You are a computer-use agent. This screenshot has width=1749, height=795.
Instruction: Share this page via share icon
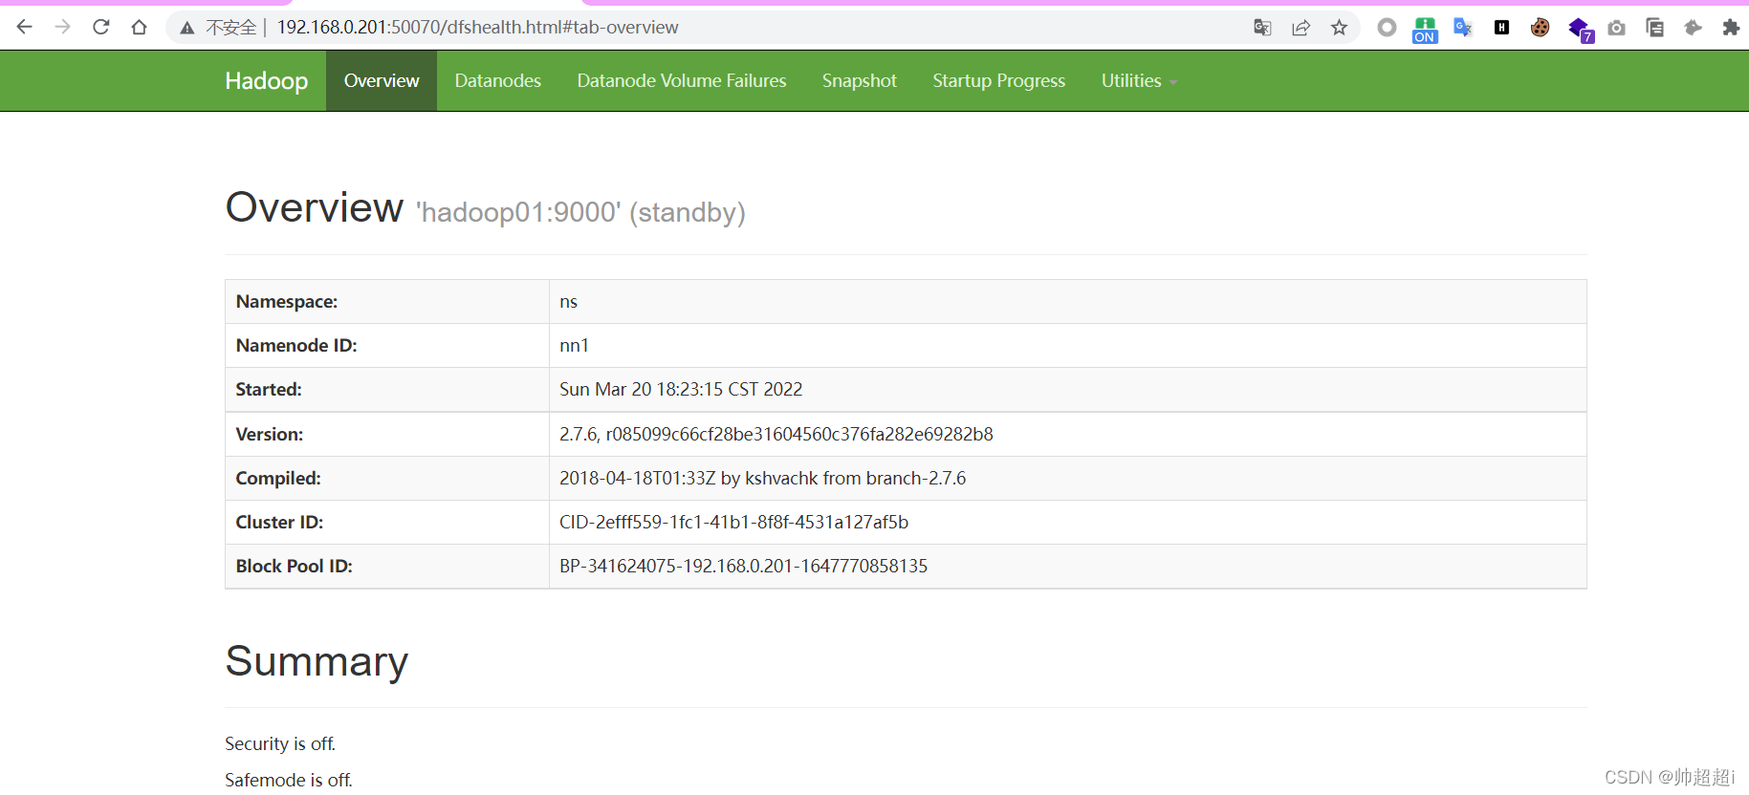[1301, 28]
